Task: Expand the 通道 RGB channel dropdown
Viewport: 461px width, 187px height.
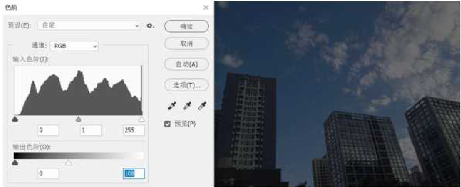Action: click(74, 46)
